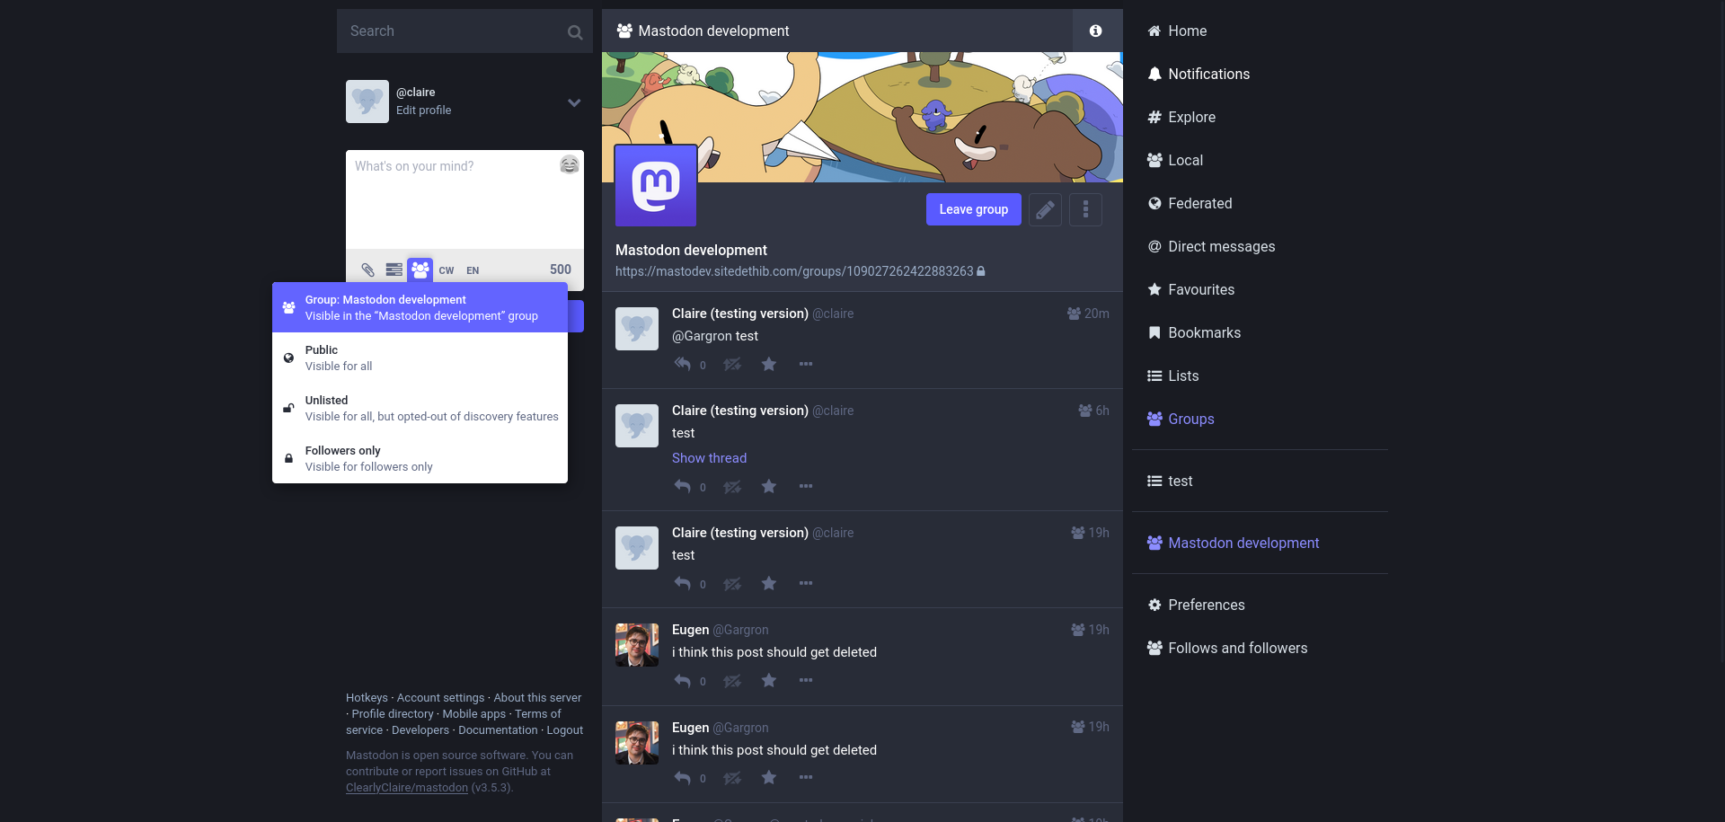This screenshot has height=822, width=1725.
Task: Open more menu on Eugen's second post
Action: coord(806,777)
